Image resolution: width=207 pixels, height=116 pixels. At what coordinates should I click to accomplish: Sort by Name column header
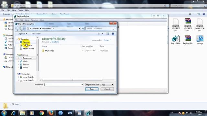45,46
